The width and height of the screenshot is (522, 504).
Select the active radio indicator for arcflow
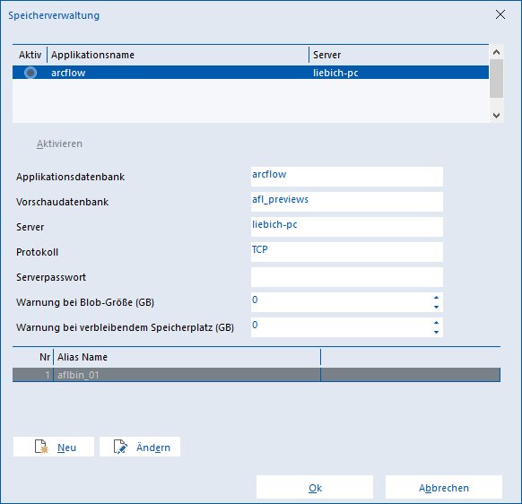[x=30, y=73]
